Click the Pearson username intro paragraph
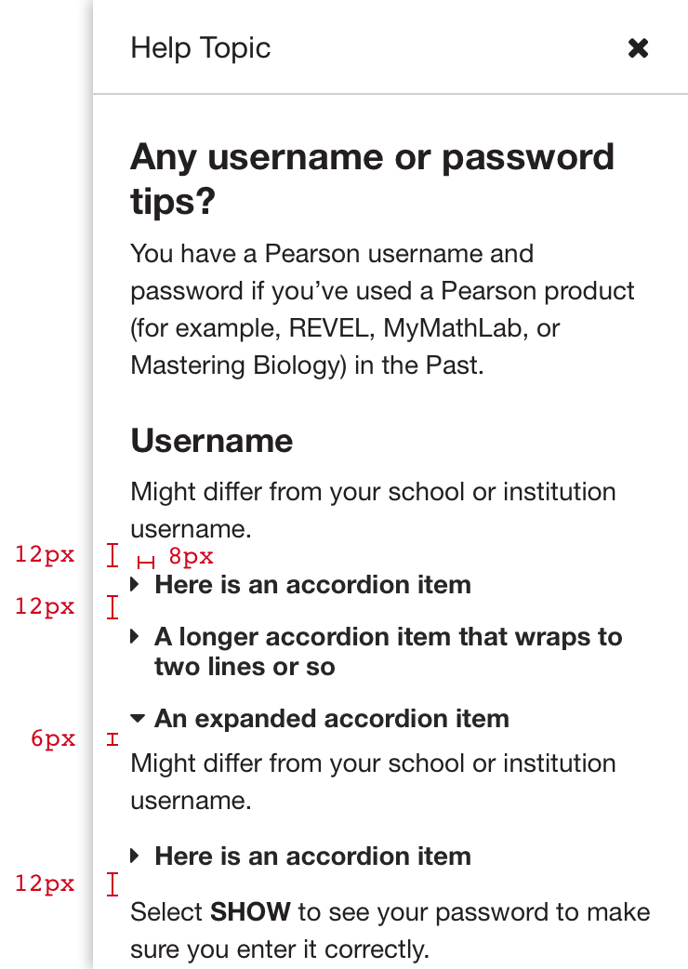The height and width of the screenshot is (969, 688). pyautogui.click(x=382, y=309)
